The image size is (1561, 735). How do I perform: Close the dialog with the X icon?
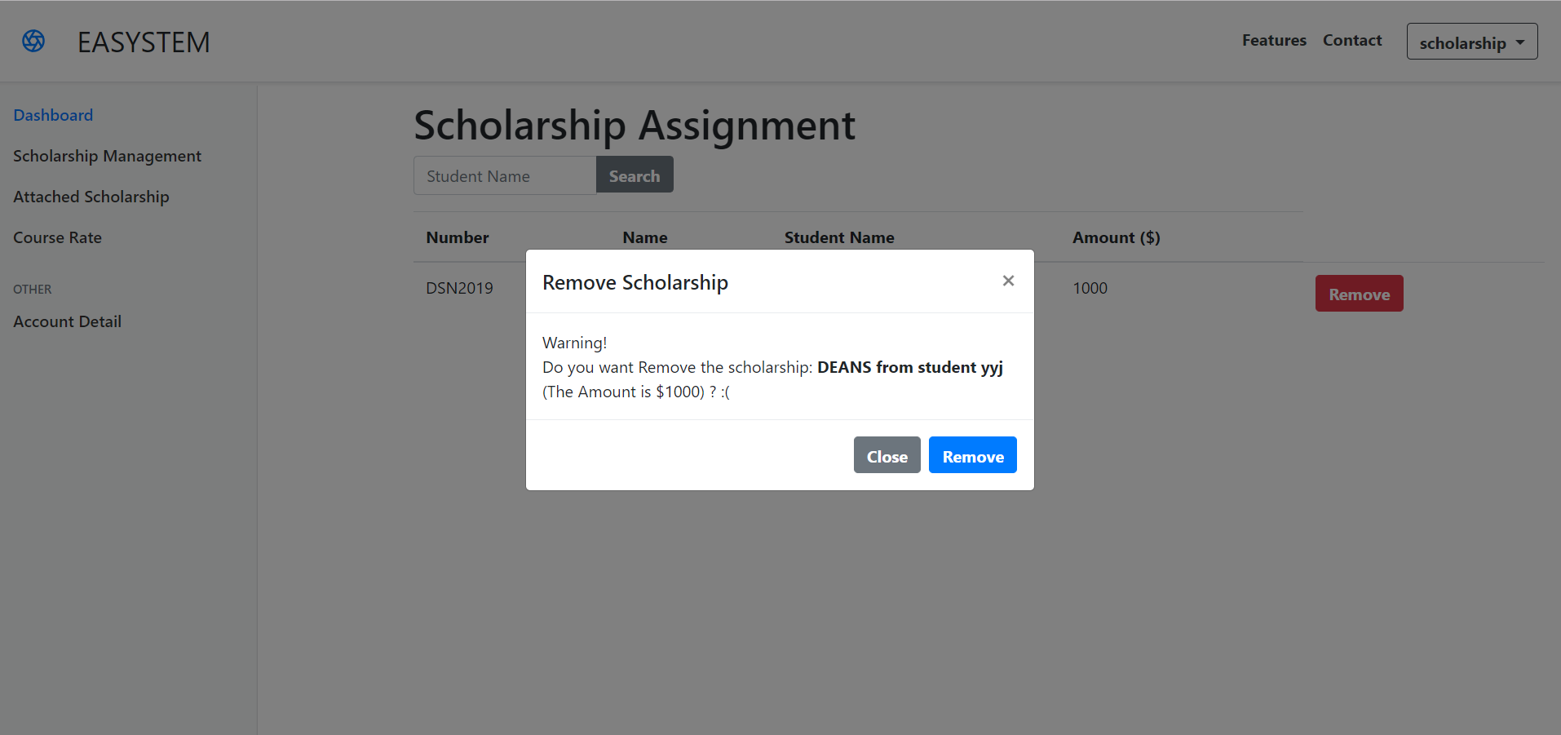click(x=1008, y=281)
